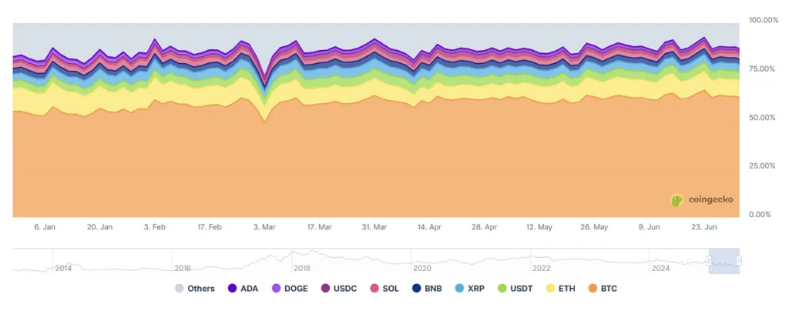Hide the BNB series in legend

pyautogui.click(x=417, y=289)
